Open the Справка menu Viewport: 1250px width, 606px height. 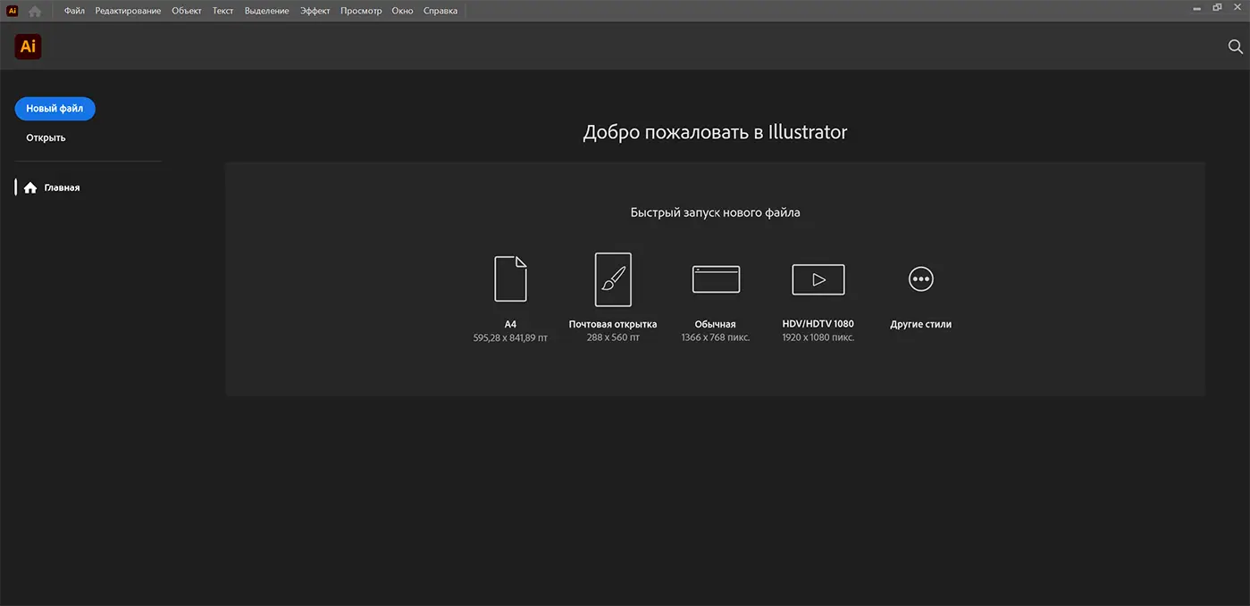tap(440, 11)
